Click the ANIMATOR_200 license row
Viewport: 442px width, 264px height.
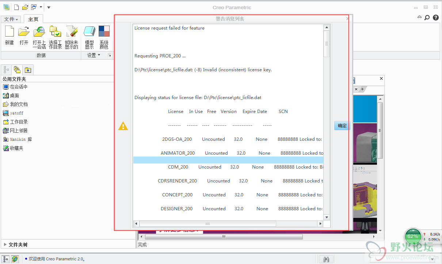pos(228,153)
